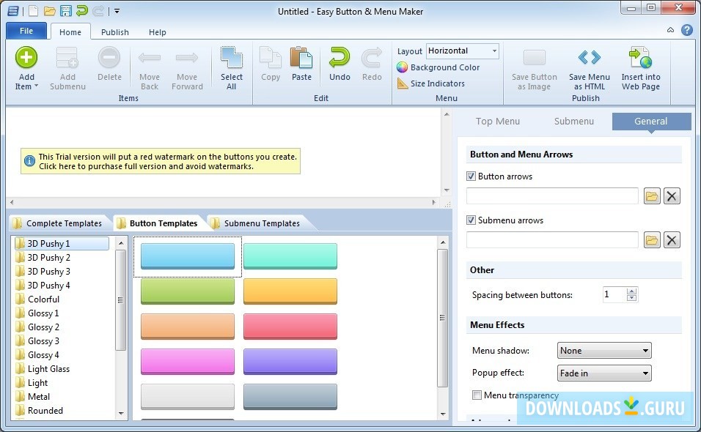Click the Delete item icon
This screenshot has width=701, height=432.
pos(109,58)
